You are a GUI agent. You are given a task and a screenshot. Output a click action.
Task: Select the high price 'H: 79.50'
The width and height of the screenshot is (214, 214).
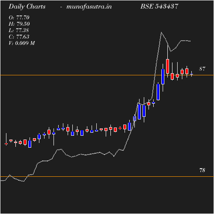(x=19, y=24)
